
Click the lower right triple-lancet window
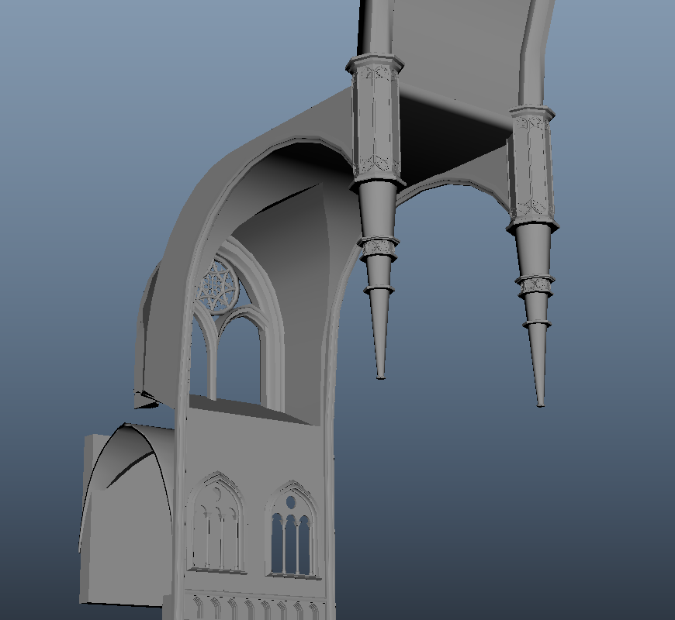tap(292, 535)
